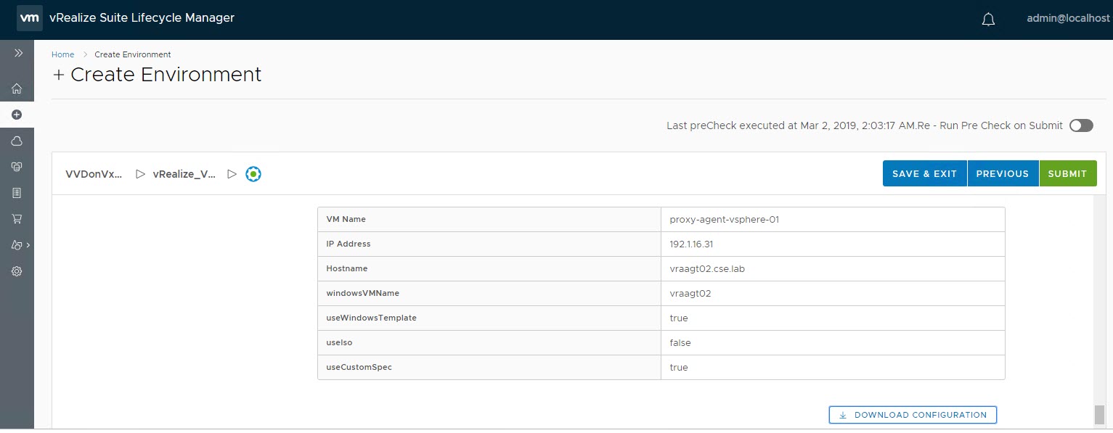This screenshot has width=1113, height=433.
Task: Open the Settings gear icon
Action: 17,271
